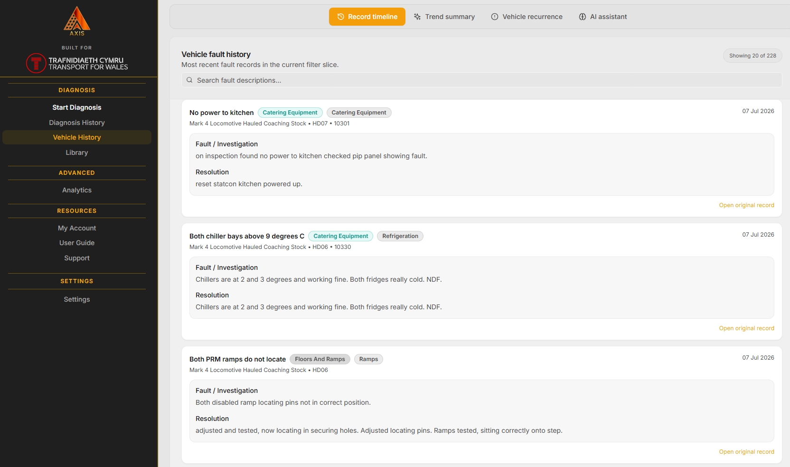Screen dimensions: 790x467
Task: Click the 07 Jul 2026 date on PRM ramps record
Action: click(x=758, y=358)
